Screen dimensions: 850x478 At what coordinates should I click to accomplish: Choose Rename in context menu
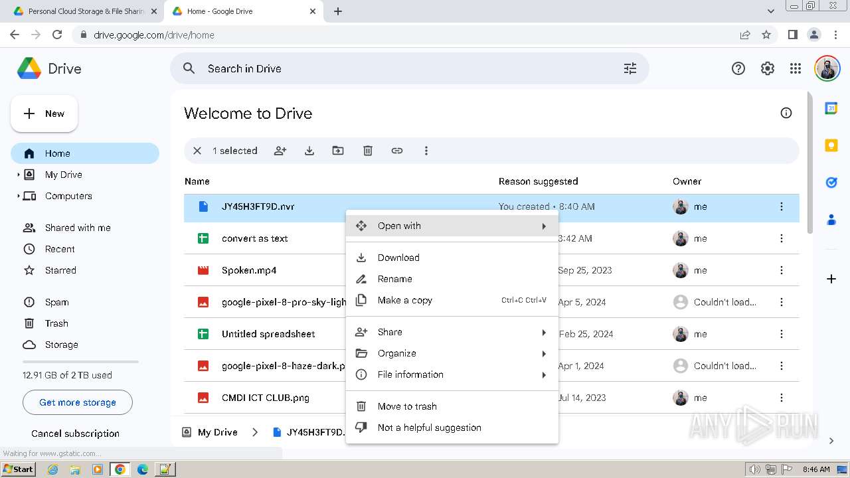point(452,279)
